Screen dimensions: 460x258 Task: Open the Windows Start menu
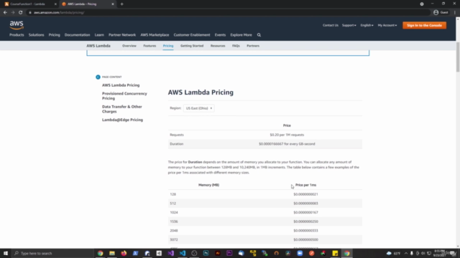point(6,253)
